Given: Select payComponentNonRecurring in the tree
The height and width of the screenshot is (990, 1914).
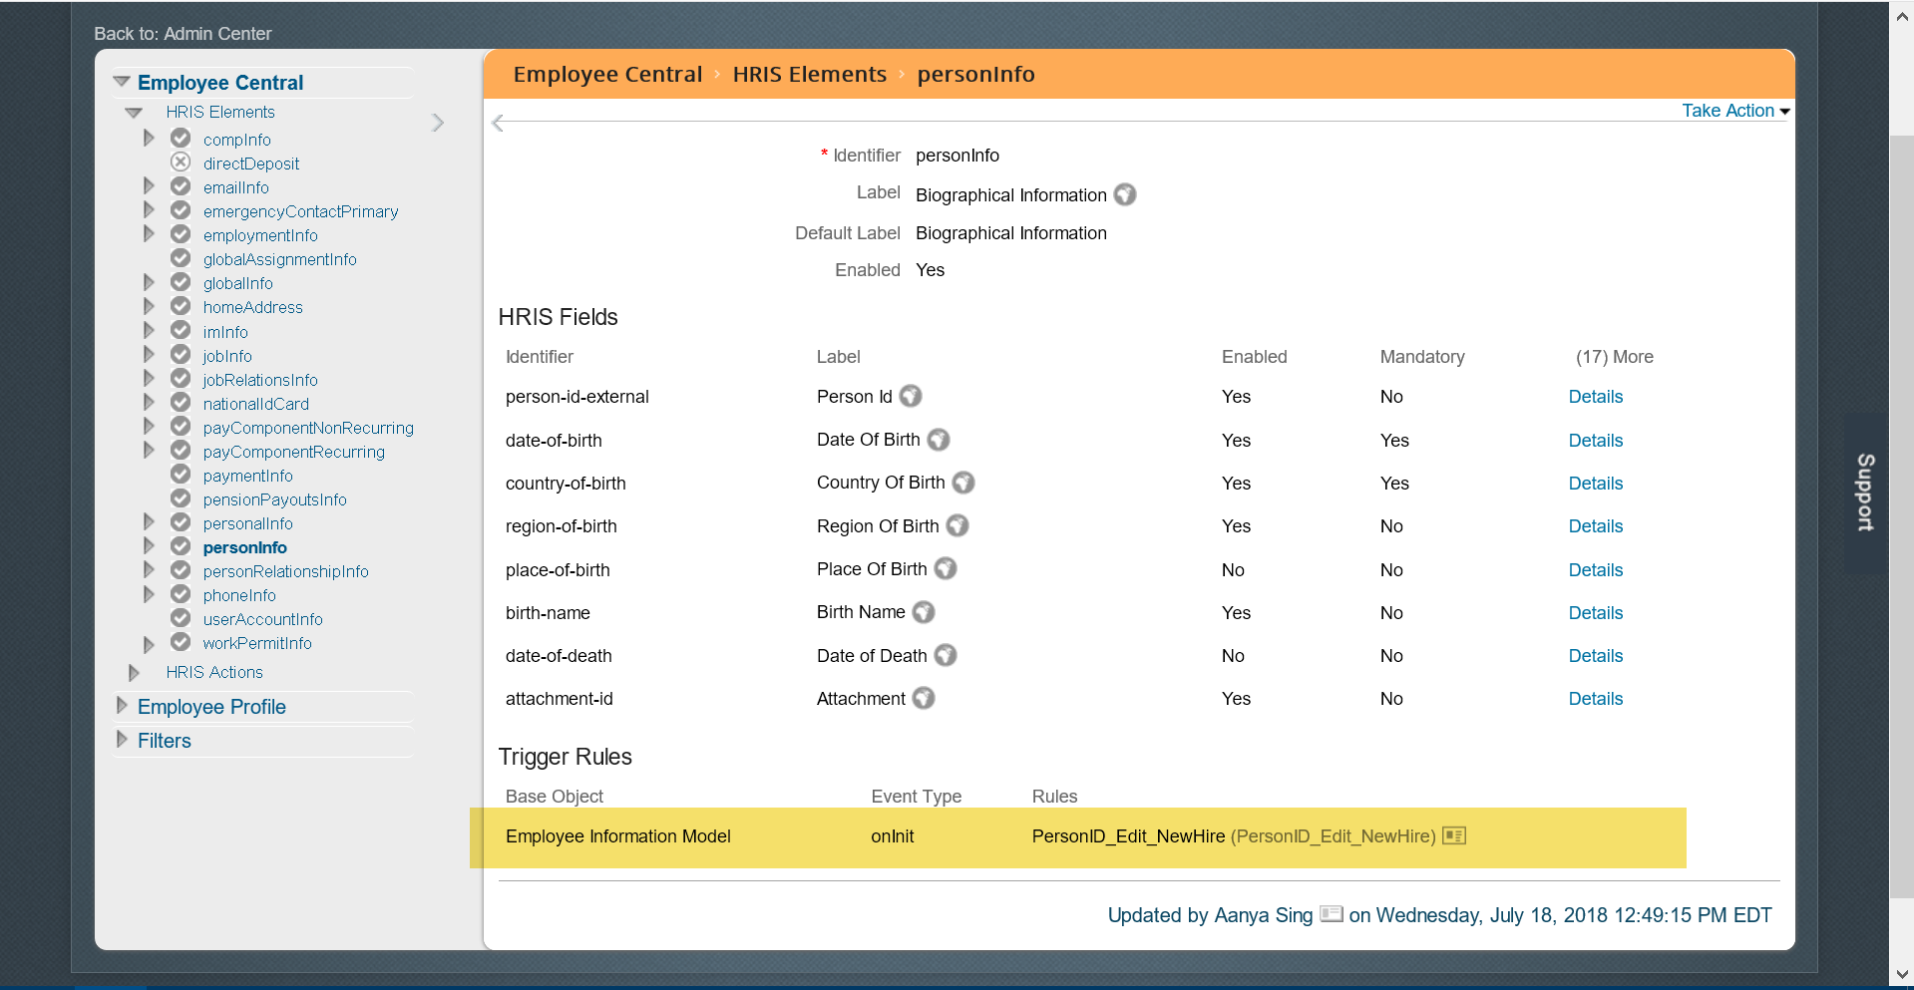Looking at the screenshot, I should [x=308, y=428].
